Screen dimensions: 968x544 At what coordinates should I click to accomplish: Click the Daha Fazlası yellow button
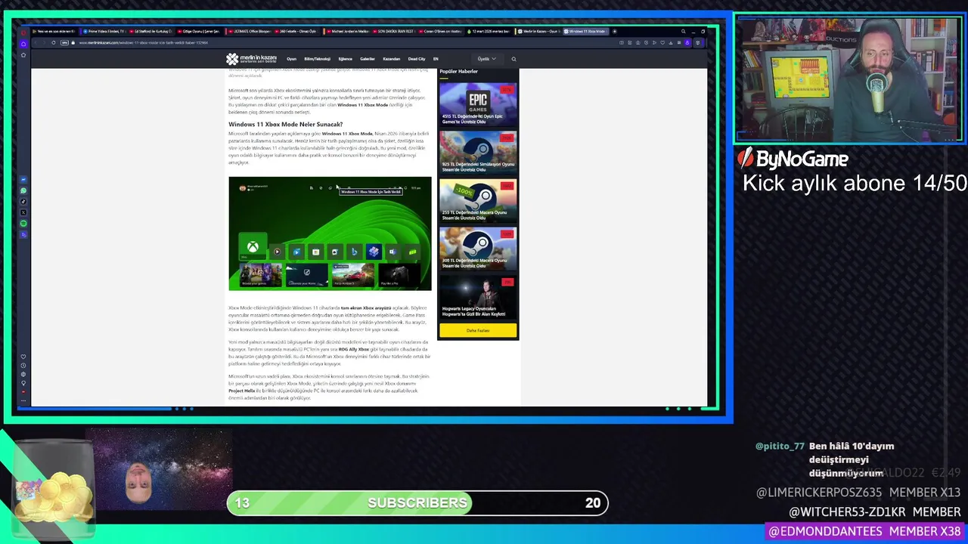[x=478, y=330]
